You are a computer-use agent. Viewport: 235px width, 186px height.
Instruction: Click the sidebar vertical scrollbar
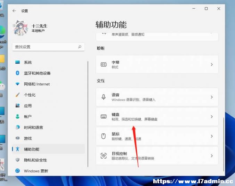(x=88, y=114)
